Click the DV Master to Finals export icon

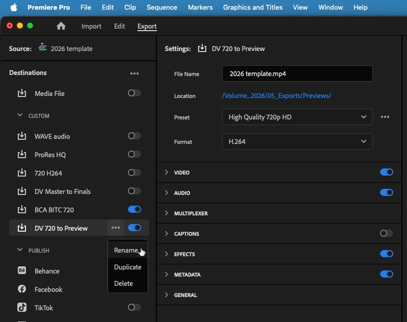pos(22,191)
